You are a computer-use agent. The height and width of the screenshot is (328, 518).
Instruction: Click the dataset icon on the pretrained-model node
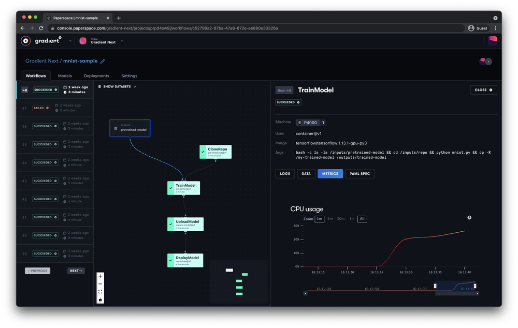115,129
